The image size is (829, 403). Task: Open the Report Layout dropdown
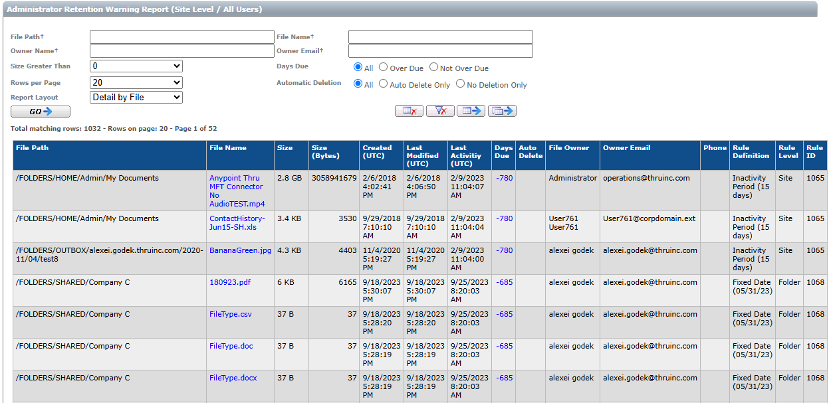click(x=136, y=97)
